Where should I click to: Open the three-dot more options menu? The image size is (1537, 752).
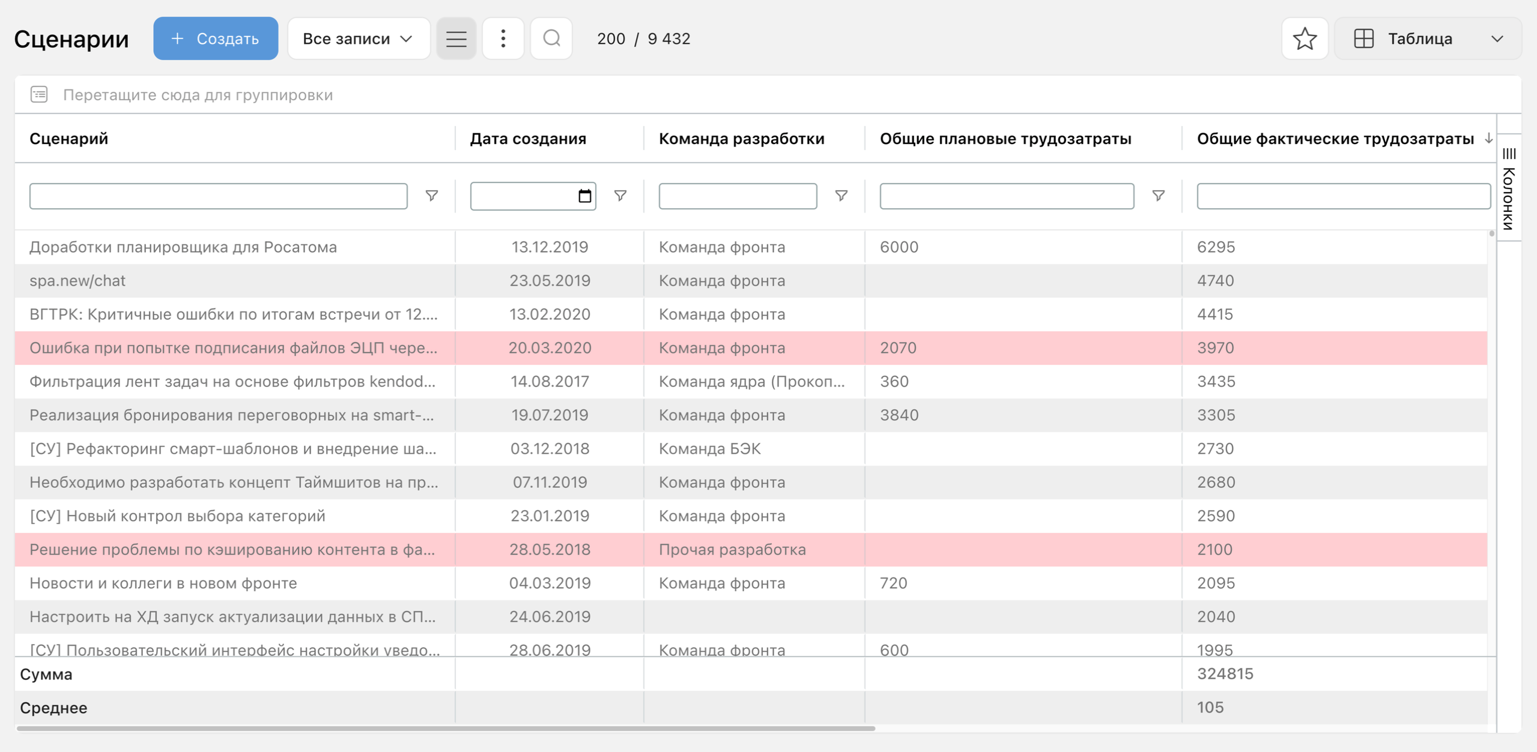coord(503,38)
